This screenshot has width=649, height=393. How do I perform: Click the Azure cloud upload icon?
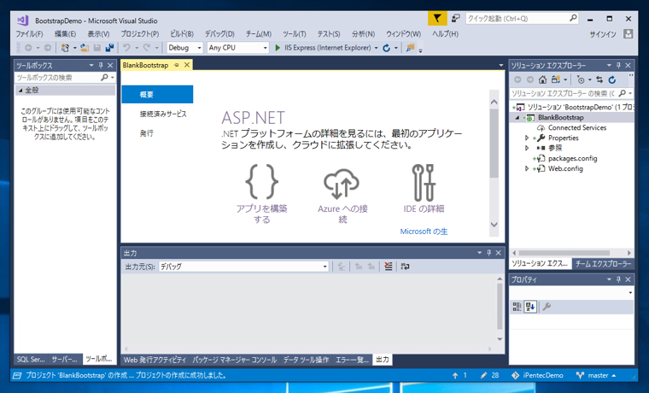pyautogui.click(x=342, y=184)
